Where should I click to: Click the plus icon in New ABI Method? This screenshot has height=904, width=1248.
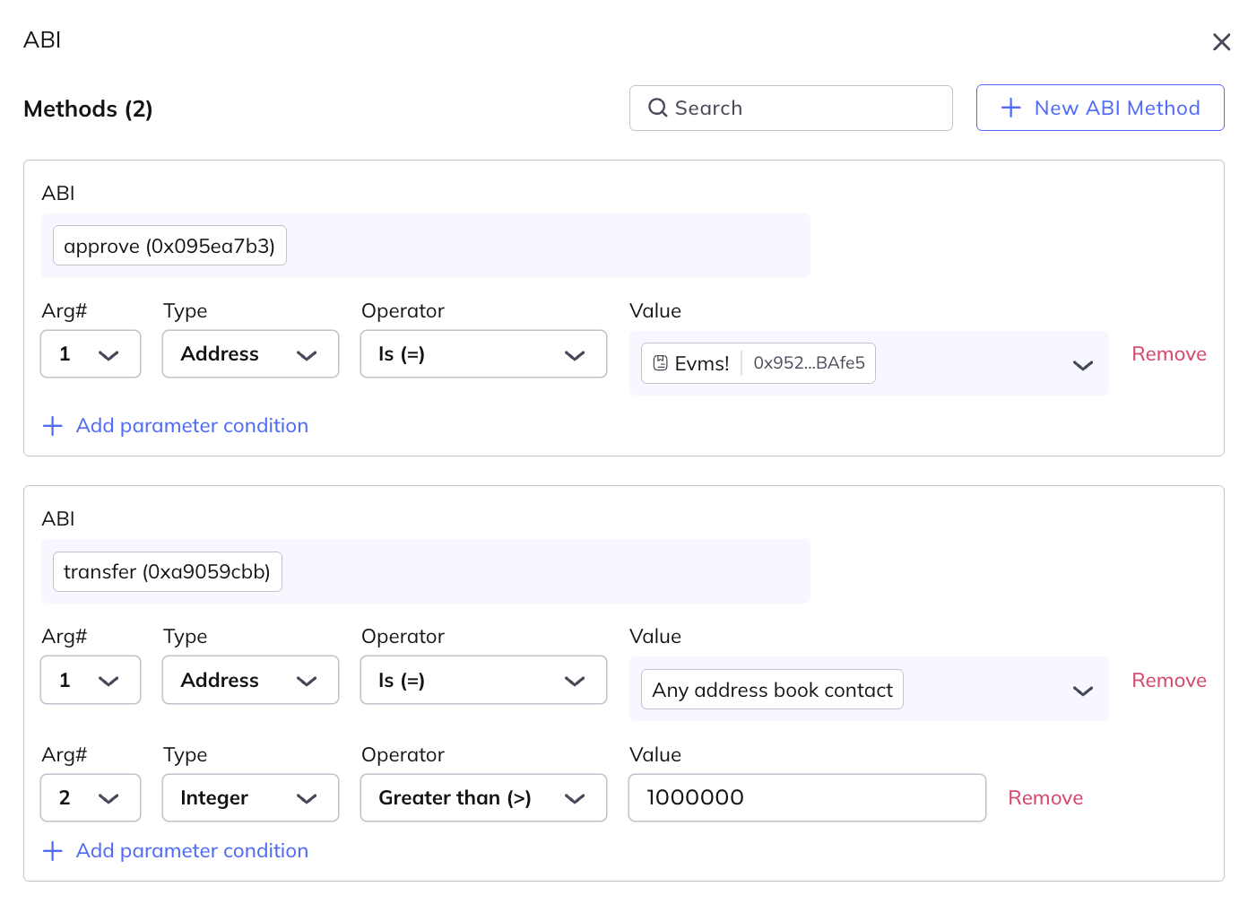pyautogui.click(x=1010, y=108)
